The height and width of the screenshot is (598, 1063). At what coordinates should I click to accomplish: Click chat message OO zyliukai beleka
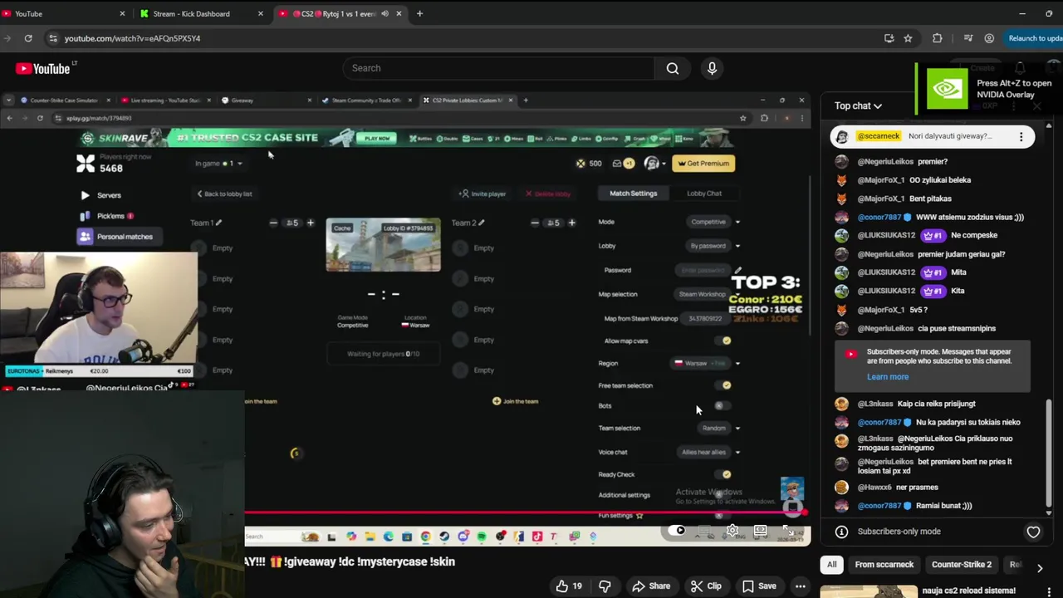point(940,180)
